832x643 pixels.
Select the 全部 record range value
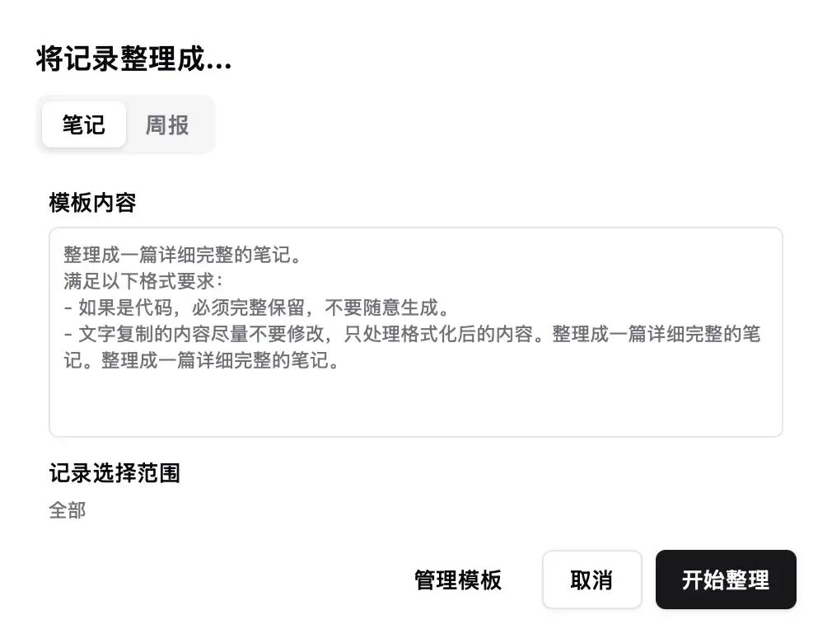(68, 510)
